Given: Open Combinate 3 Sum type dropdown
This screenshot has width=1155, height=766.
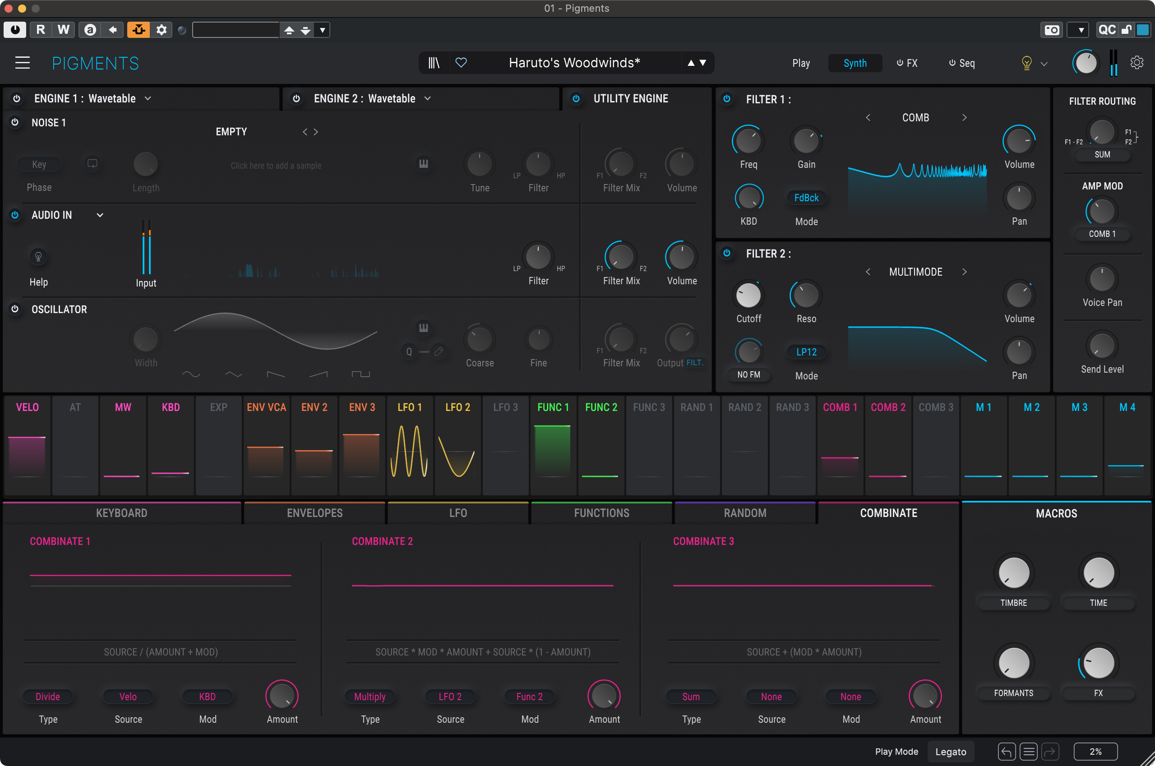Looking at the screenshot, I should (691, 697).
